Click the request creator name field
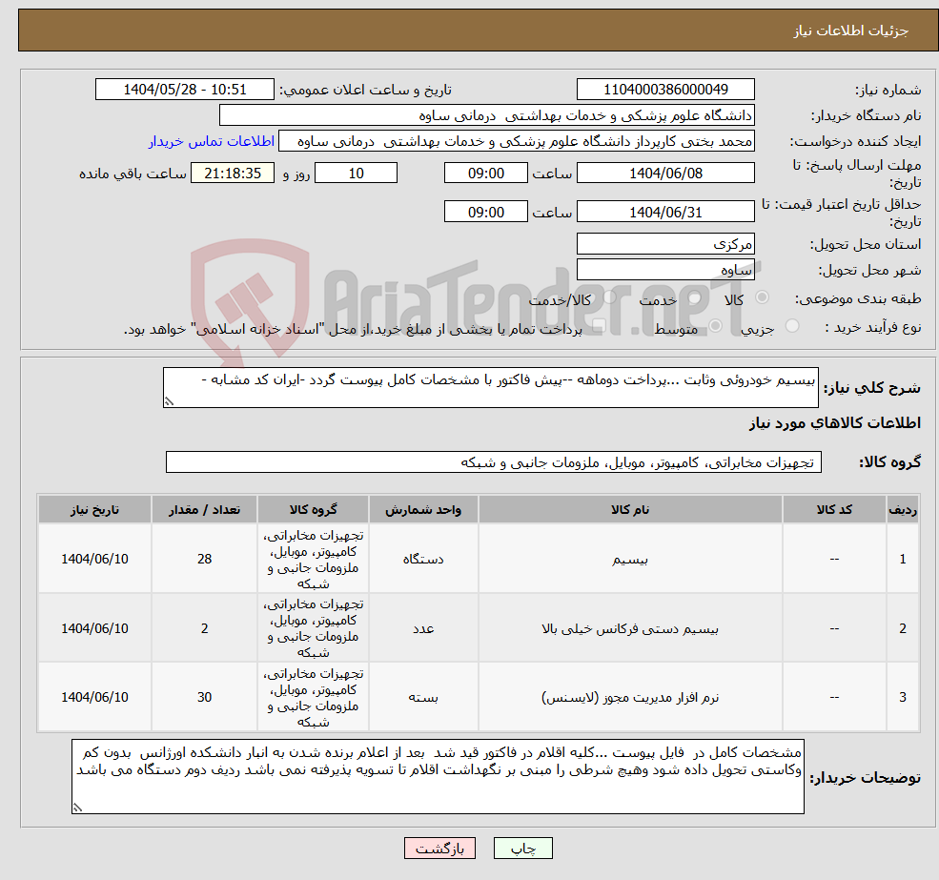 516,141
